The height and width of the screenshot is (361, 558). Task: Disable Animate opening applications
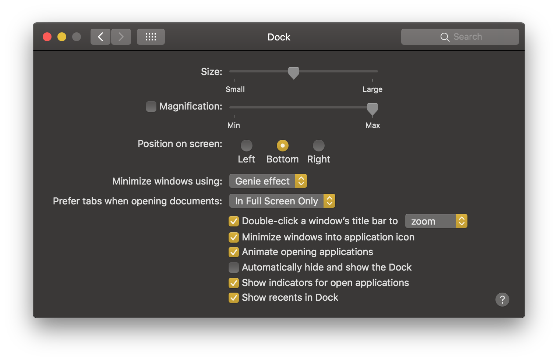234,252
